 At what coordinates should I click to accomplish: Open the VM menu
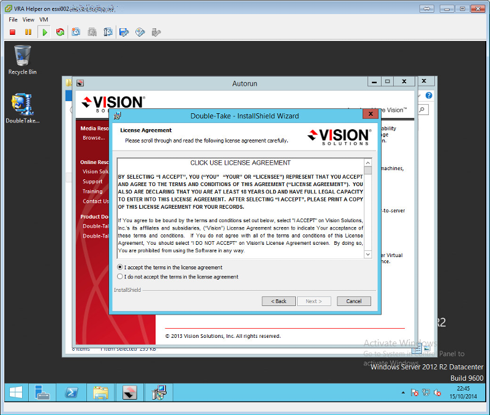tap(43, 20)
